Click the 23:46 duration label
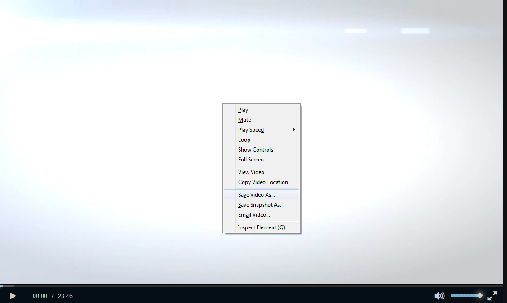Image resolution: width=507 pixels, height=303 pixels. pyautogui.click(x=65, y=296)
